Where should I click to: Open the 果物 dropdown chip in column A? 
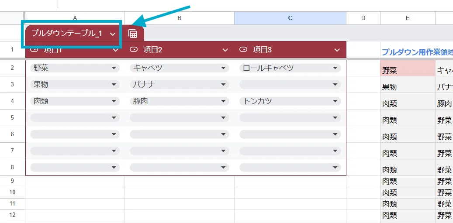pos(75,85)
